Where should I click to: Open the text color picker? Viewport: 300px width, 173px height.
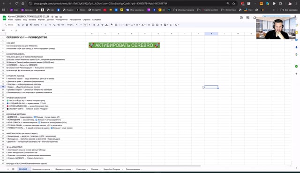tap(106, 25)
